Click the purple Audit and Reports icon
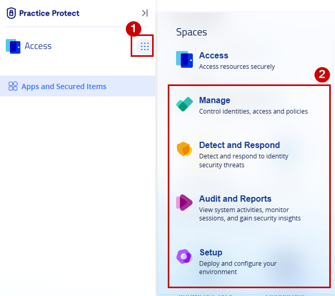The image size is (335, 296). [x=184, y=203]
